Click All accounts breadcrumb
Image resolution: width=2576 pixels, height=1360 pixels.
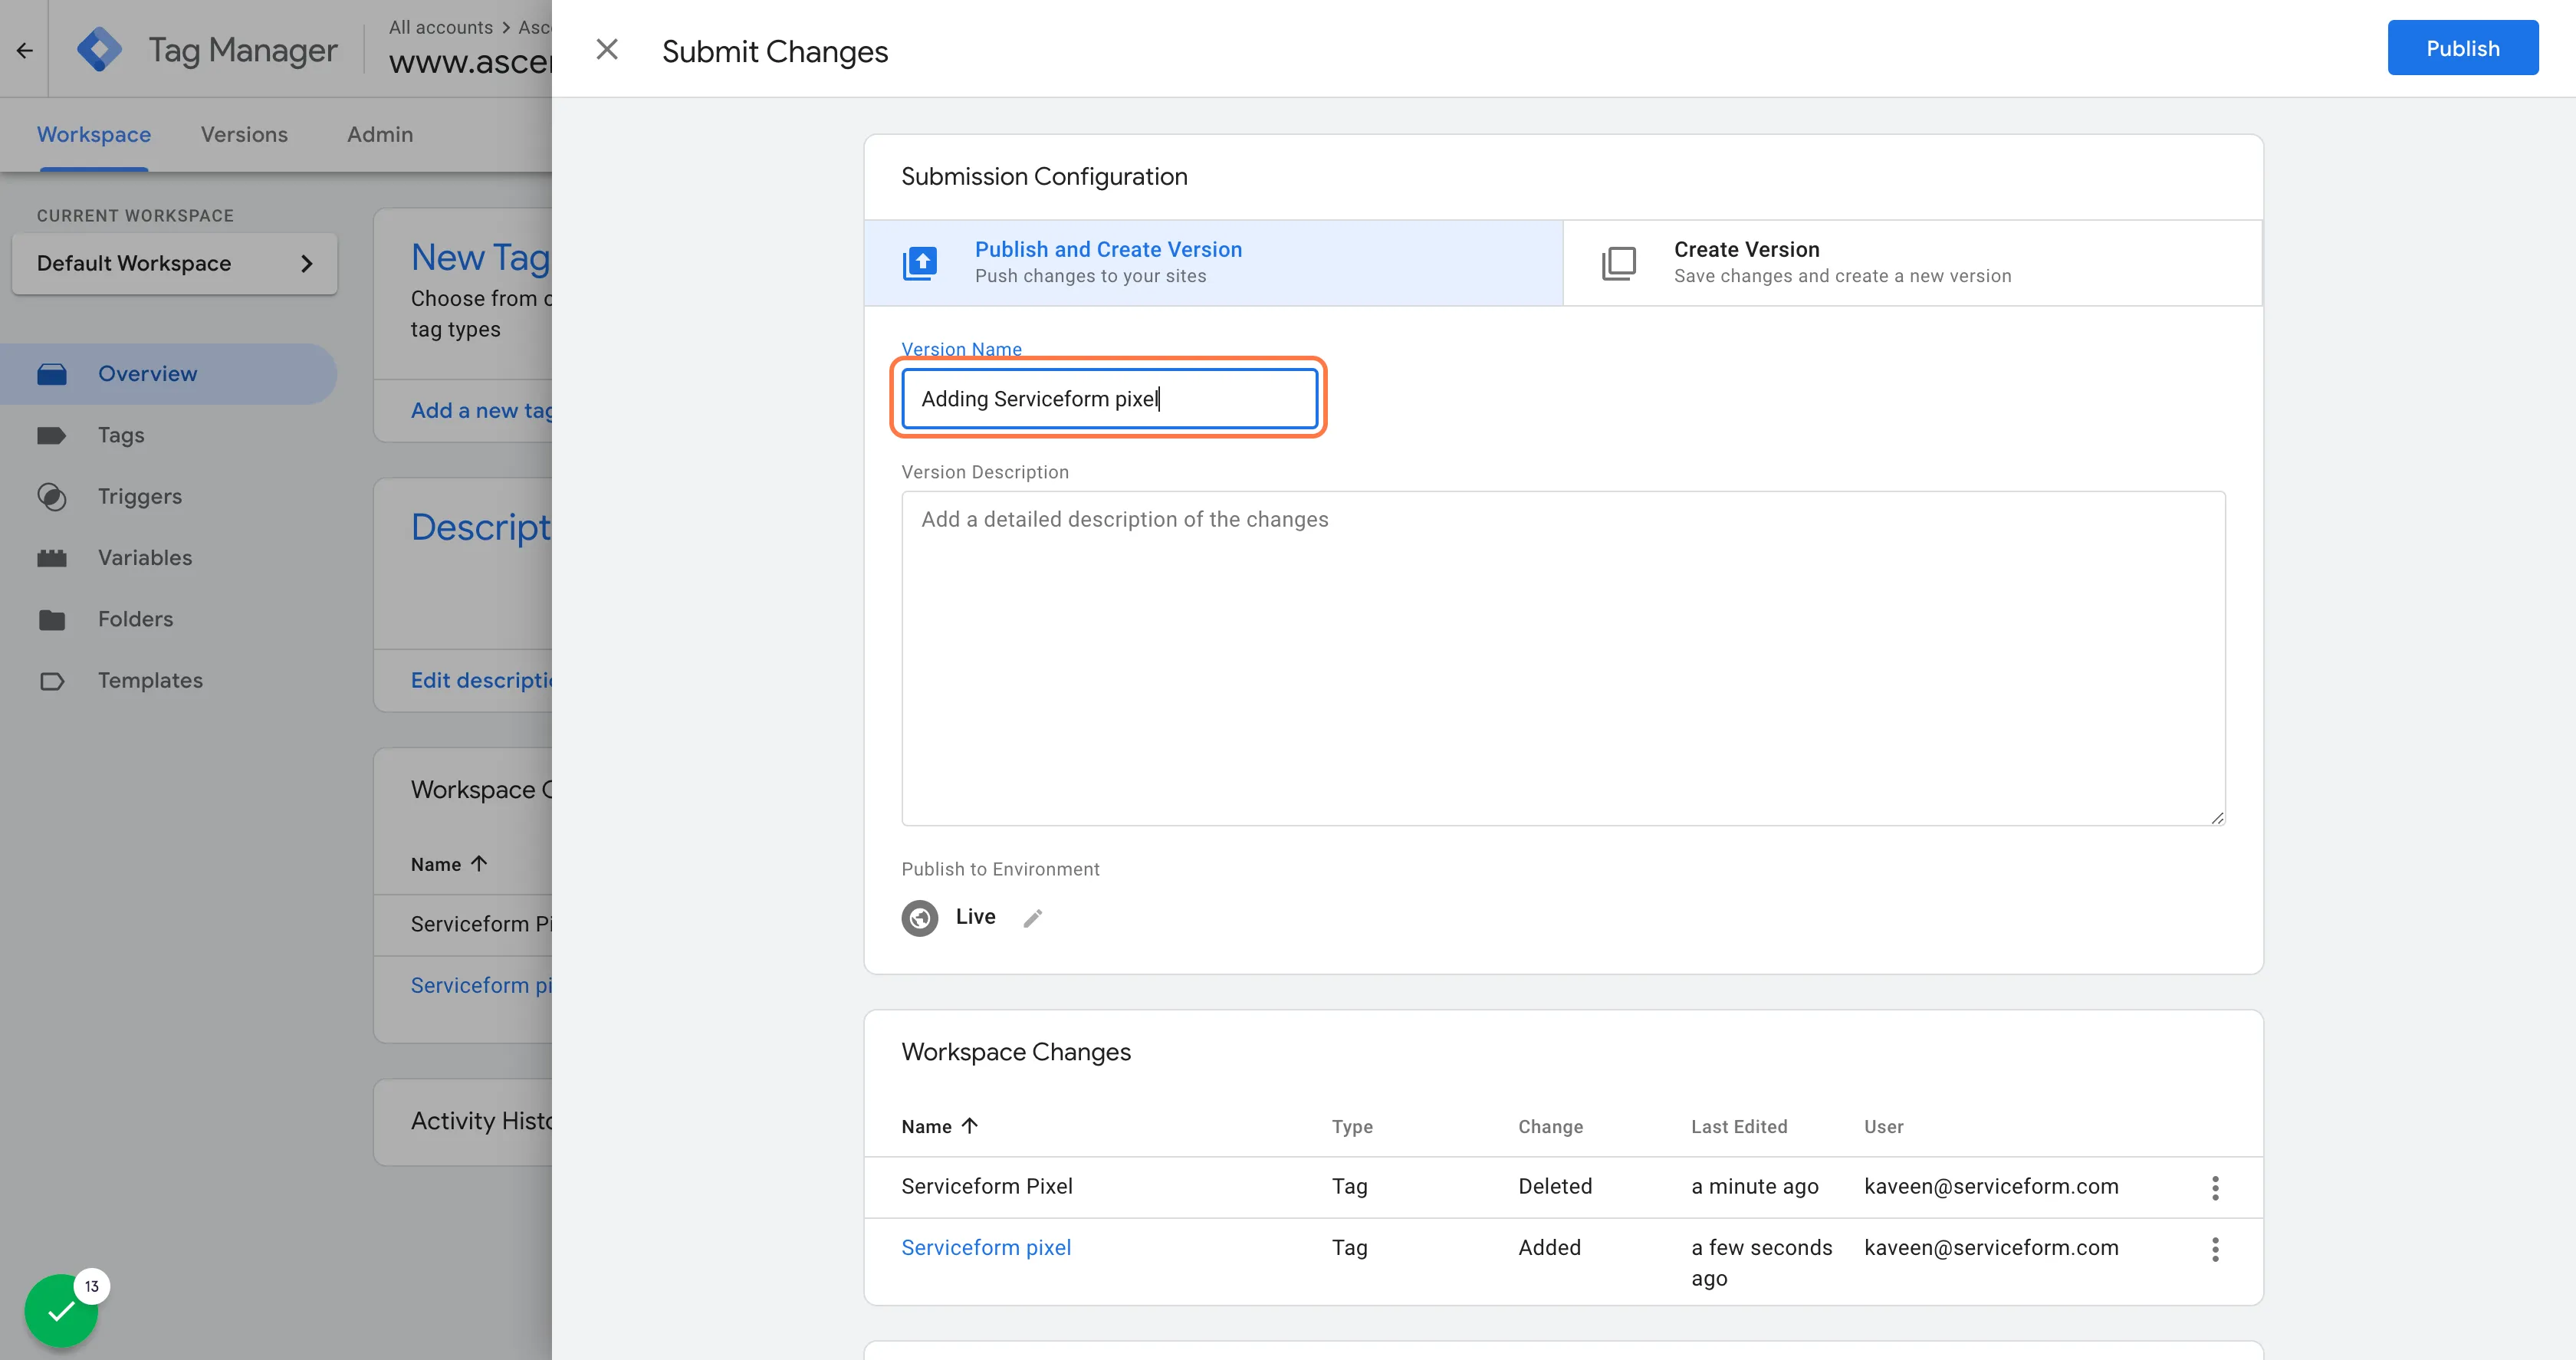point(440,27)
